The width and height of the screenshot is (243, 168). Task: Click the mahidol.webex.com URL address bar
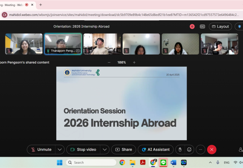click(x=124, y=15)
